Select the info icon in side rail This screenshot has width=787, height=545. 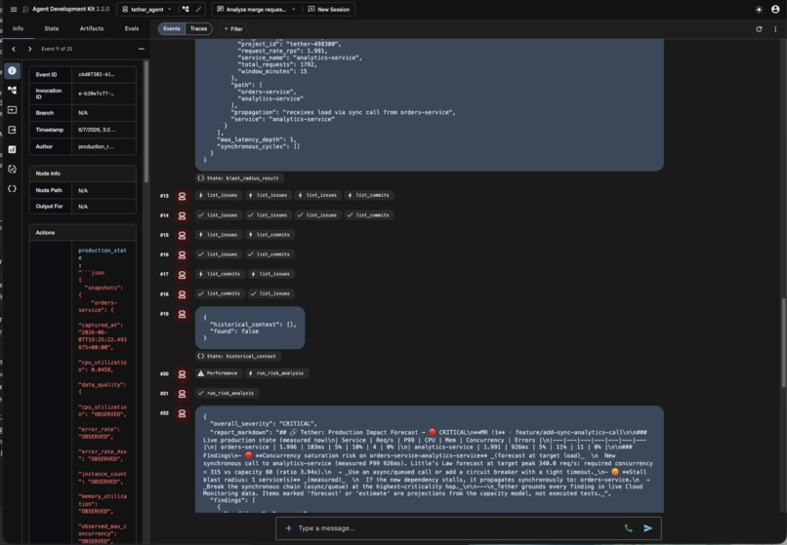pyautogui.click(x=12, y=71)
